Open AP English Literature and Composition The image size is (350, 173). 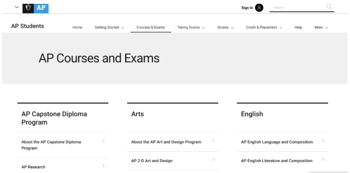click(277, 161)
